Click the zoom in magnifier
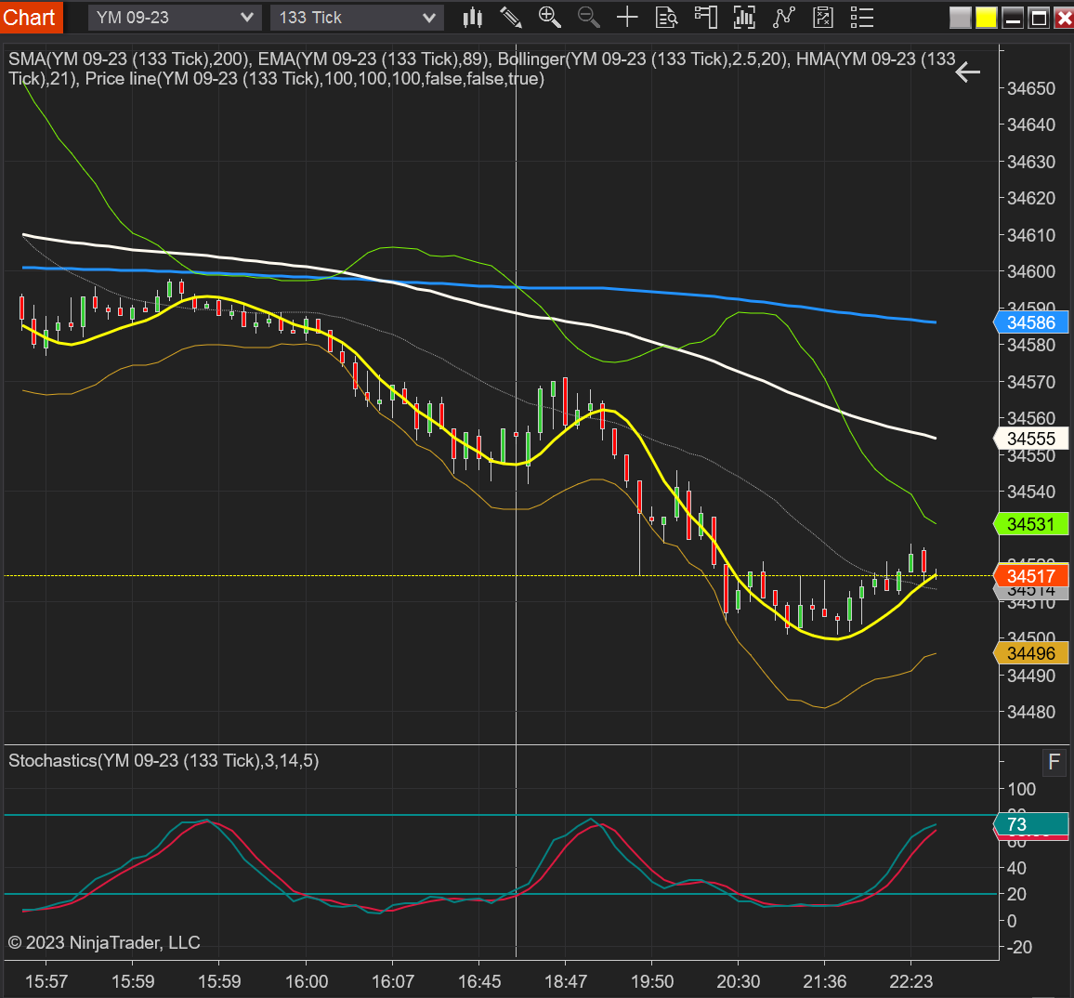This screenshot has width=1074, height=998. pos(549,17)
